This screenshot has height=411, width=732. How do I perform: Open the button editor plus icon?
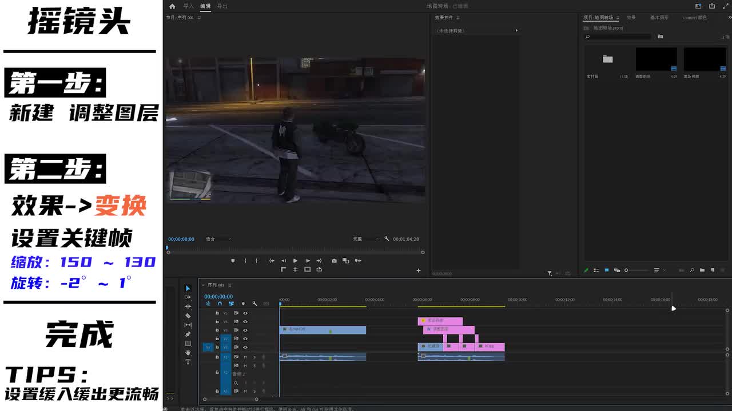point(419,271)
